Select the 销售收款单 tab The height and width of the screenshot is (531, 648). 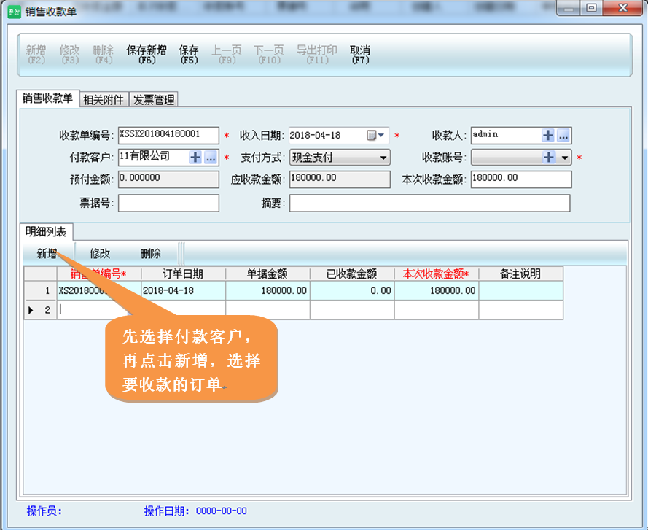click(47, 98)
